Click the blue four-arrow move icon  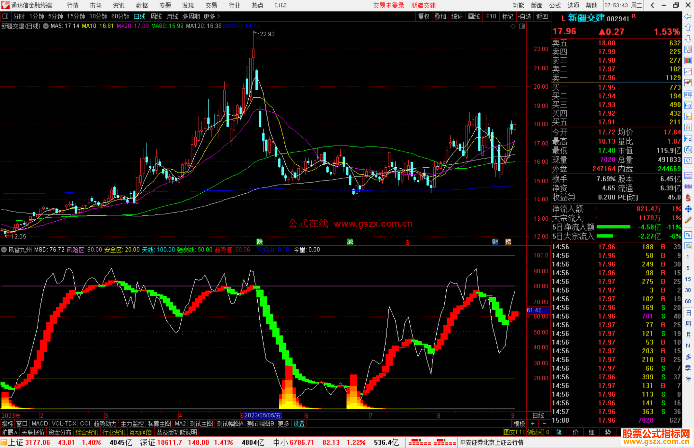(x=688, y=209)
